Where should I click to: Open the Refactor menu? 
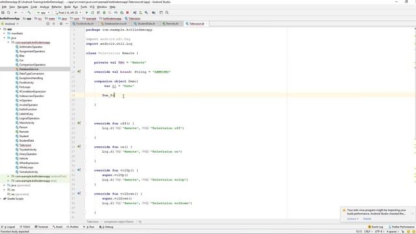pos(57,7)
